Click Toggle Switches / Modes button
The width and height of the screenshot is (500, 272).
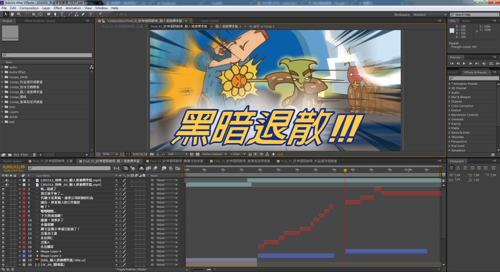[x=131, y=269]
